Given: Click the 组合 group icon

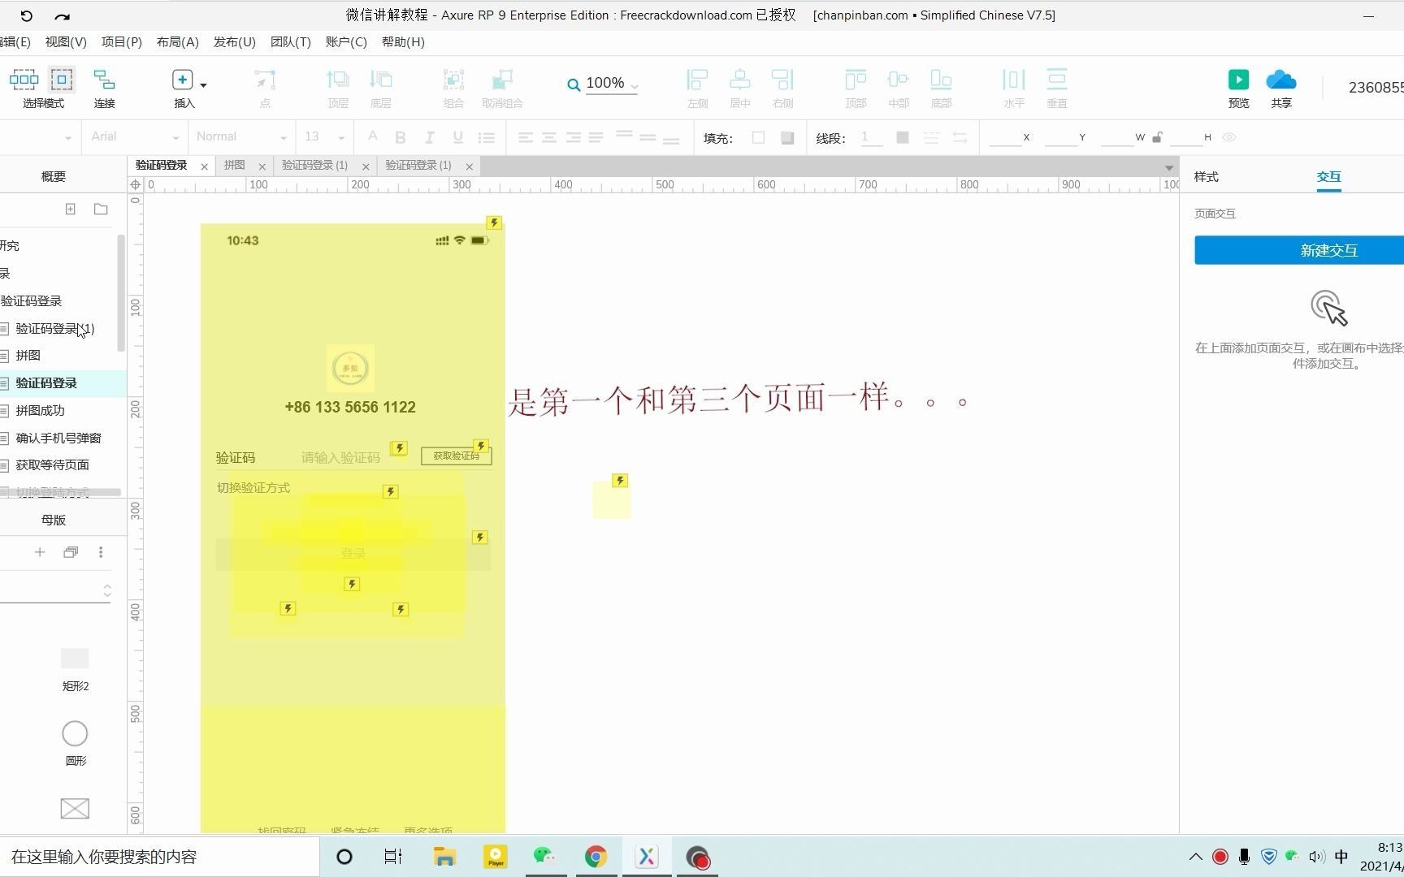Looking at the screenshot, I should click(453, 80).
